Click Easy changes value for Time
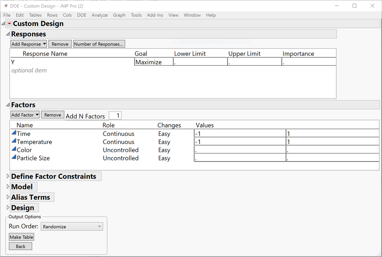The image size is (382, 257). (164, 134)
